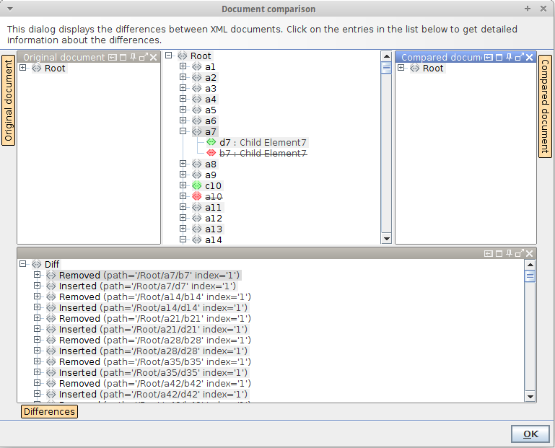
Task: Float the Original document panel
Action: point(144,57)
